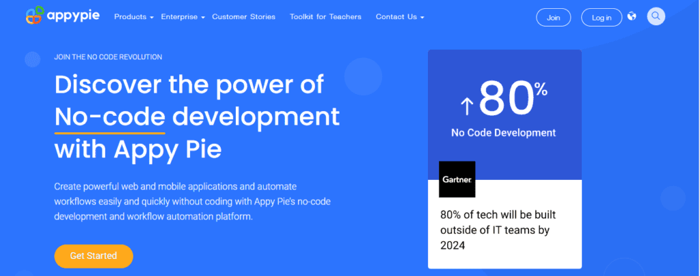
Task: Click the globe language icon
Action: [x=632, y=16]
